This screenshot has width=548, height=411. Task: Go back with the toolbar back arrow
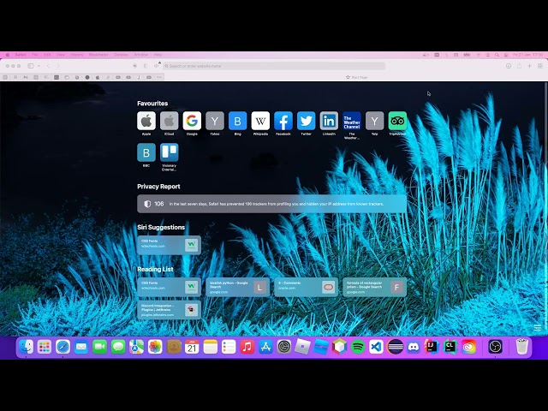point(48,66)
